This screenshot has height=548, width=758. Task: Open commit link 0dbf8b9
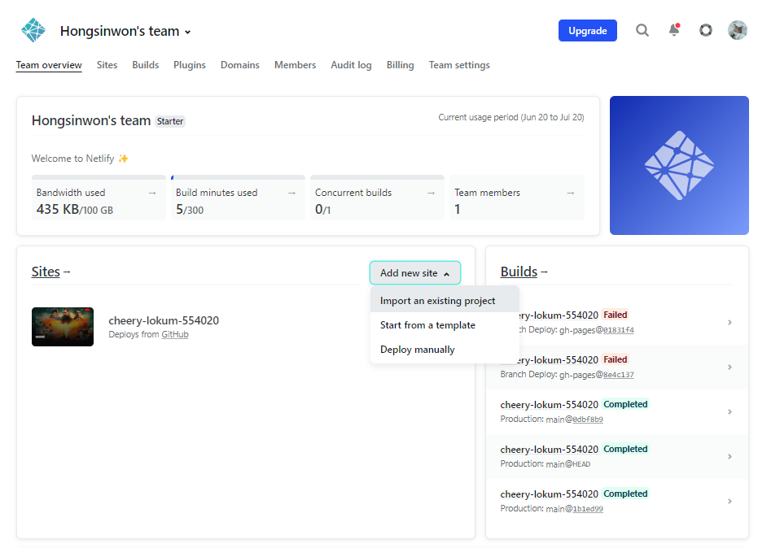click(x=588, y=420)
